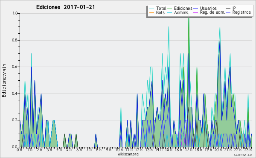Click the CC BY-SA 3.0 license text

tap(243, 155)
